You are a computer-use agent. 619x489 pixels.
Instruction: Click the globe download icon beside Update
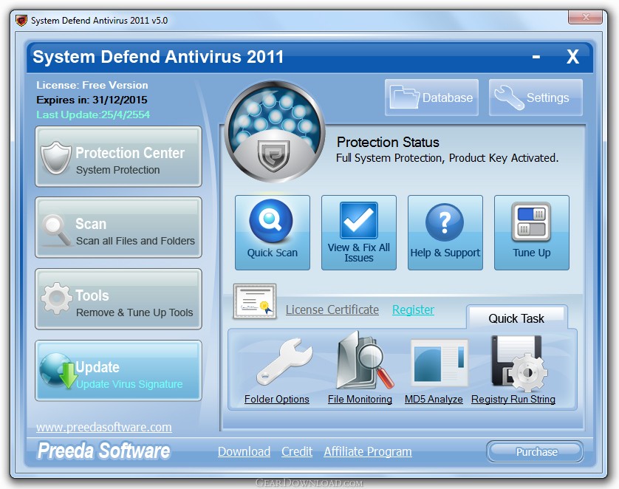pyautogui.click(x=58, y=370)
